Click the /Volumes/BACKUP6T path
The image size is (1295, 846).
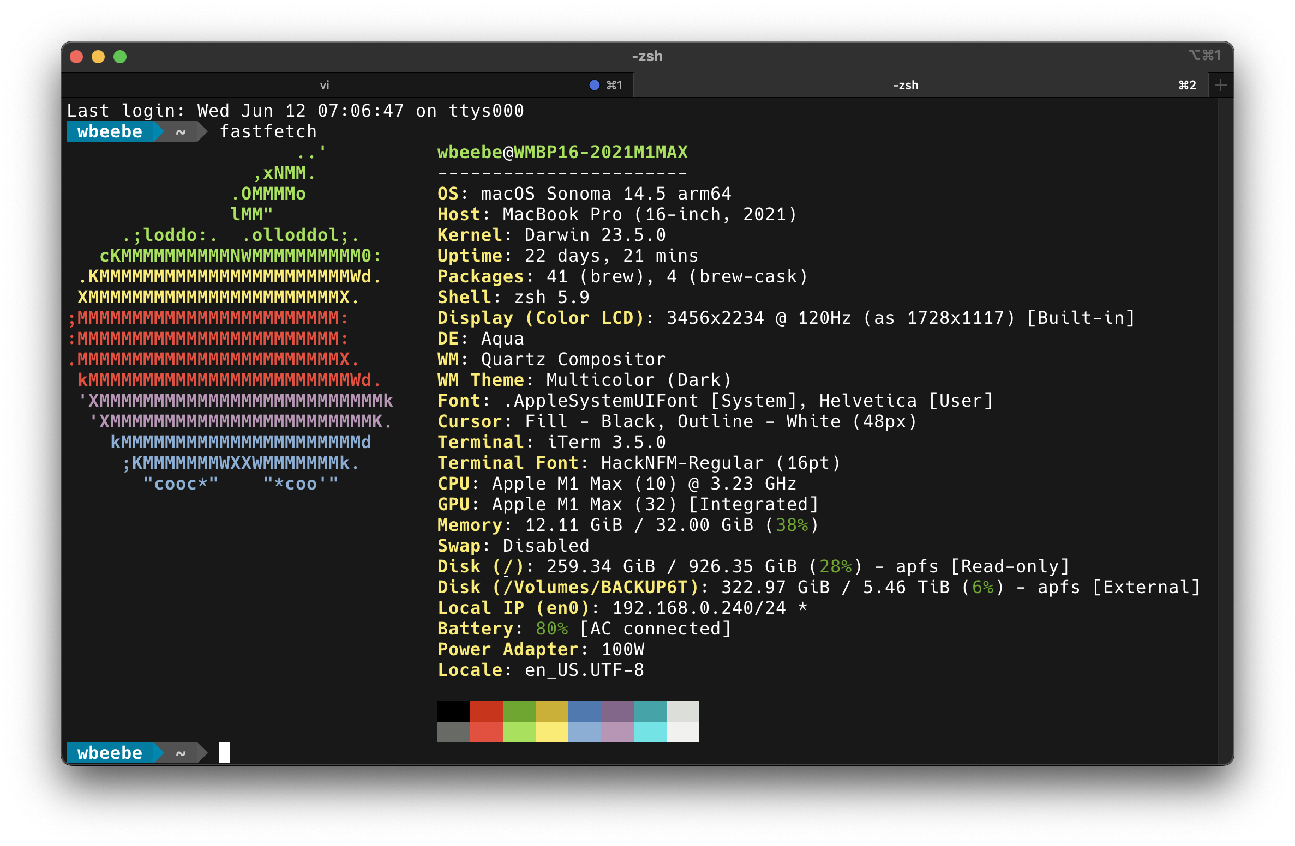click(x=595, y=587)
